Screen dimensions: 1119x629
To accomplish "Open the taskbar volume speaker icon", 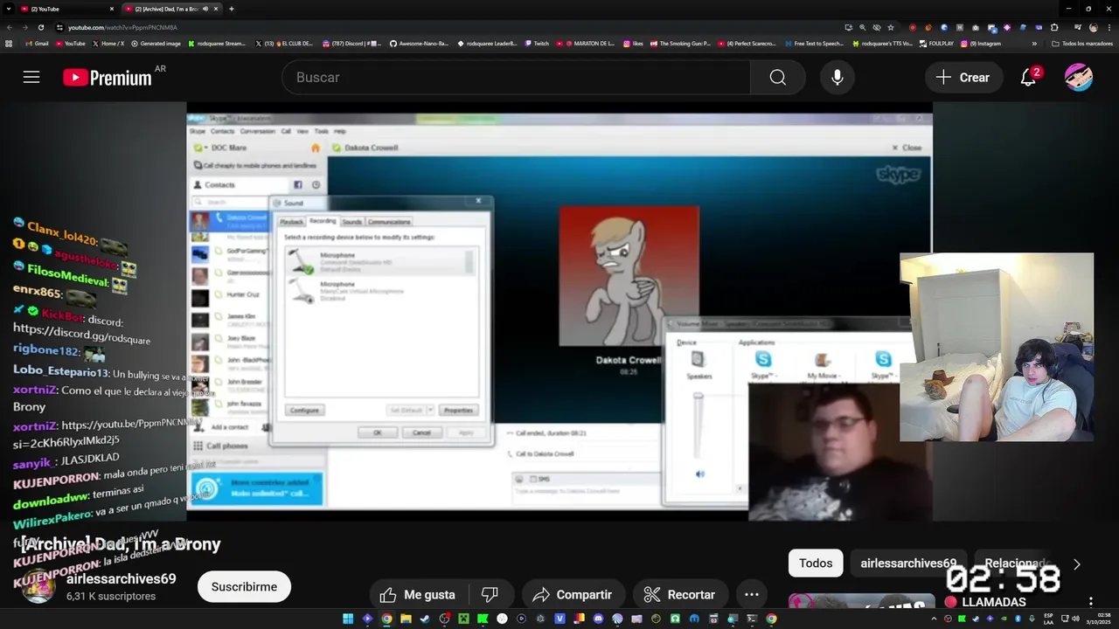I will [x=1076, y=619].
